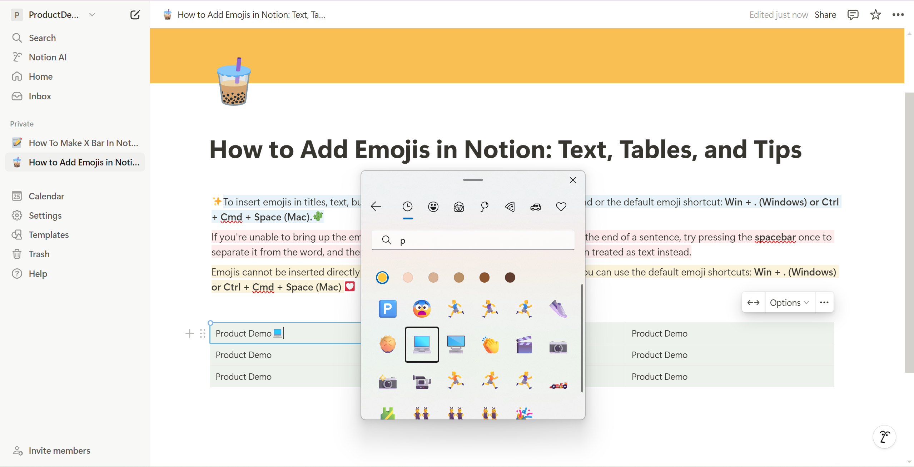Click the bubble tea page icon

click(234, 81)
